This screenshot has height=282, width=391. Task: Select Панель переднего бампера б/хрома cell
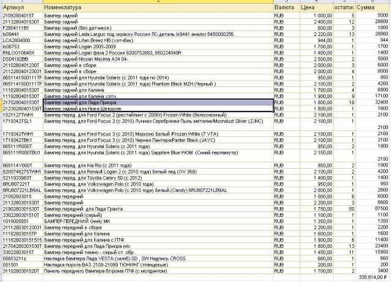pos(158,271)
